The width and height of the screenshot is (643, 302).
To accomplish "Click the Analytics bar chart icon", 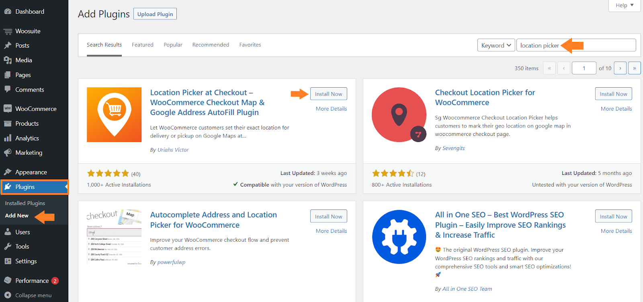I will 8,138.
